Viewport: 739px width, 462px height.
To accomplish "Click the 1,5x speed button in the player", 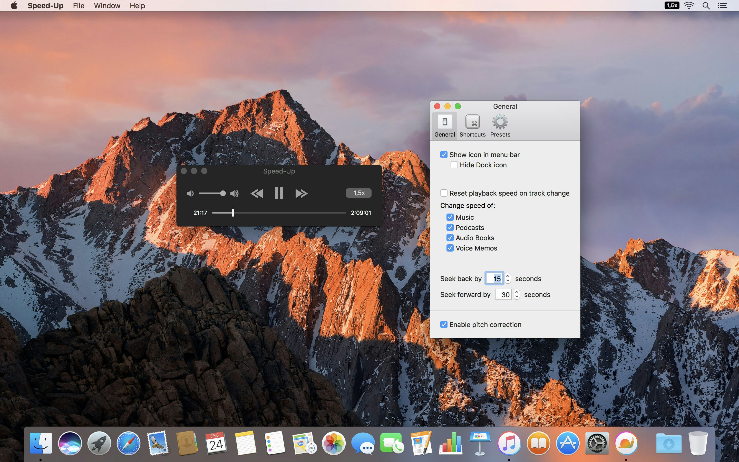I will coord(358,193).
